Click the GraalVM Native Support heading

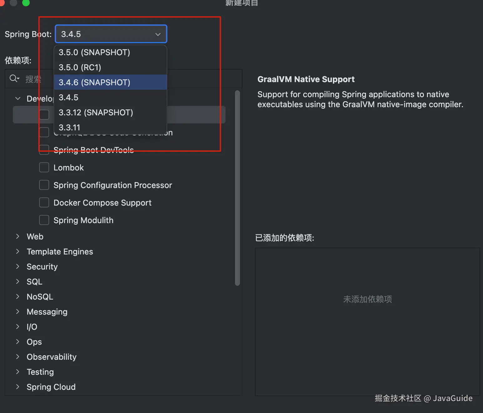(306, 79)
